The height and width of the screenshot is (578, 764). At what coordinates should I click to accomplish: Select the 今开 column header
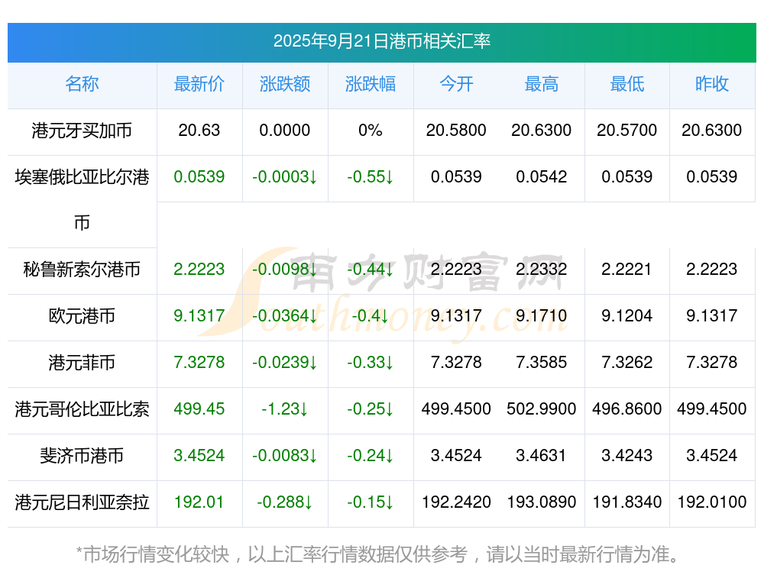[456, 84]
